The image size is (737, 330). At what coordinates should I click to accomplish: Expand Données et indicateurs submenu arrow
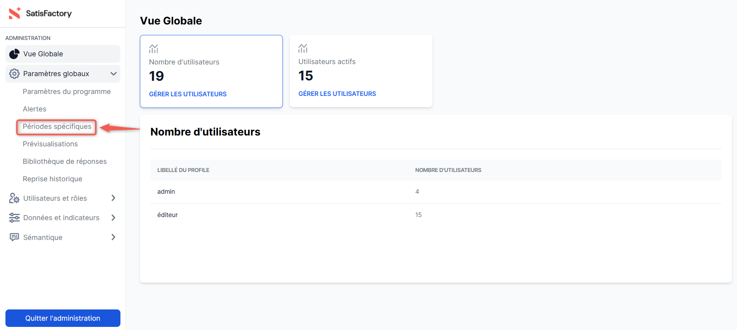click(x=113, y=218)
